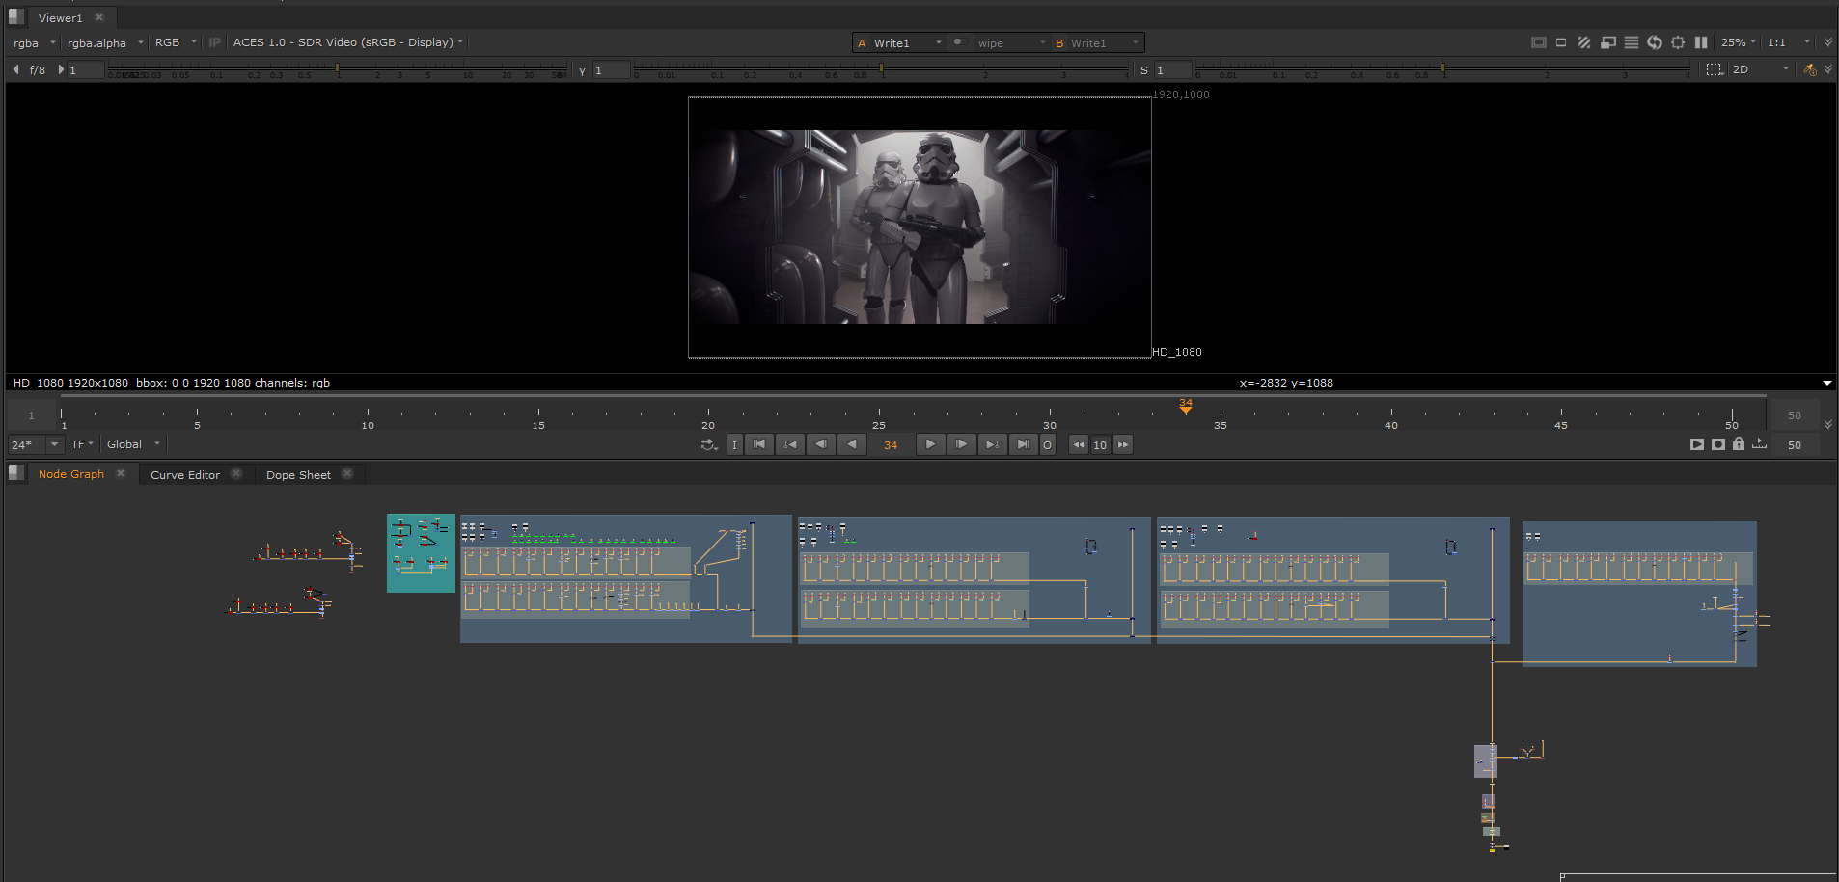
Task: Jump to next keyframe
Action: pyautogui.click(x=992, y=444)
